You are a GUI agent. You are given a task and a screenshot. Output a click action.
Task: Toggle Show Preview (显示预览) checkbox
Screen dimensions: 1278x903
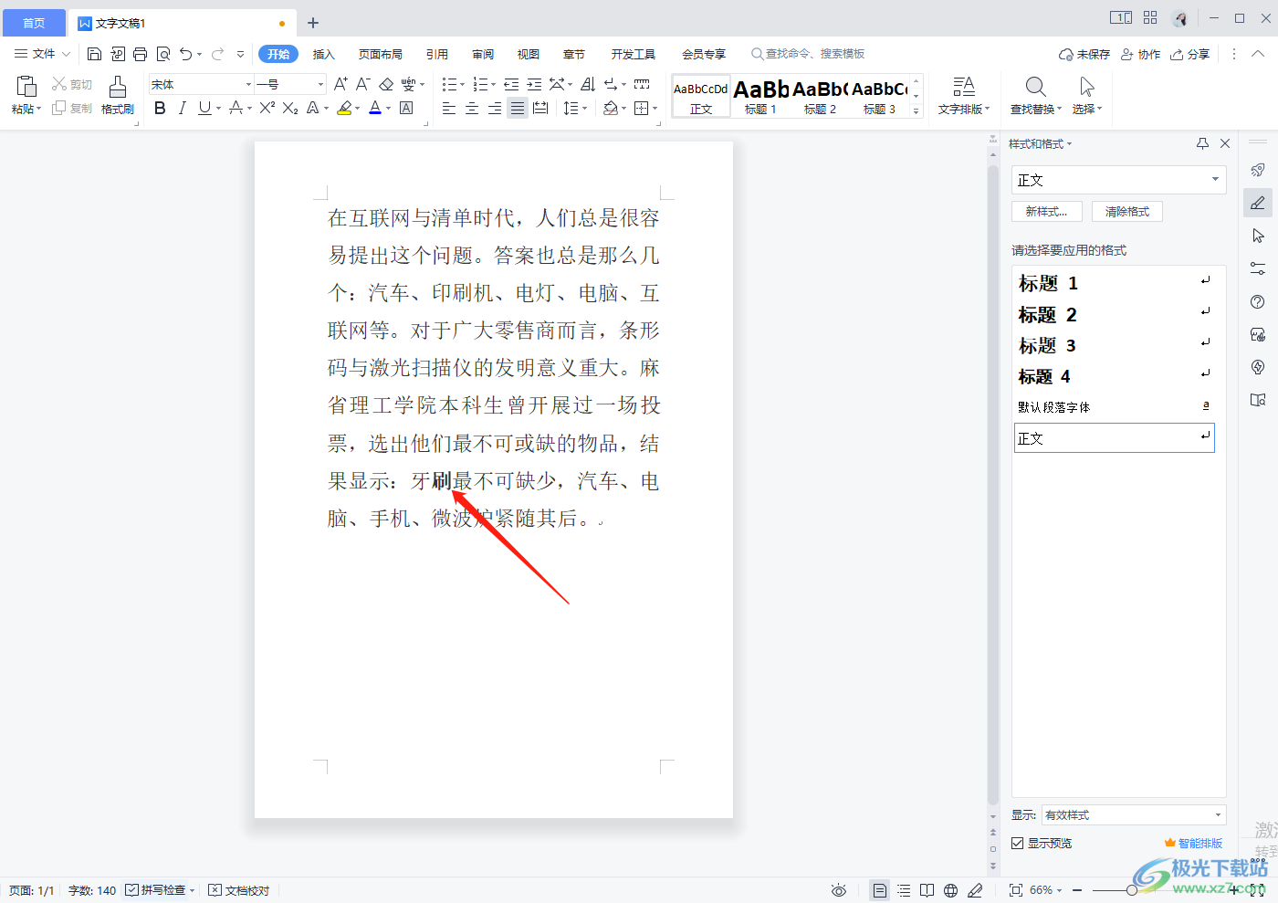point(1017,844)
